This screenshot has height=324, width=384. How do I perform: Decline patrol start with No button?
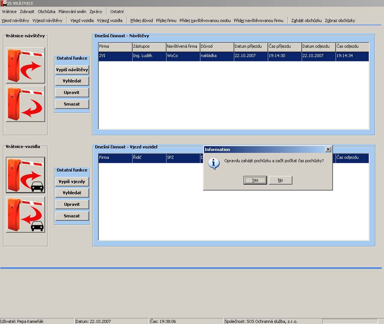(280, 180)
